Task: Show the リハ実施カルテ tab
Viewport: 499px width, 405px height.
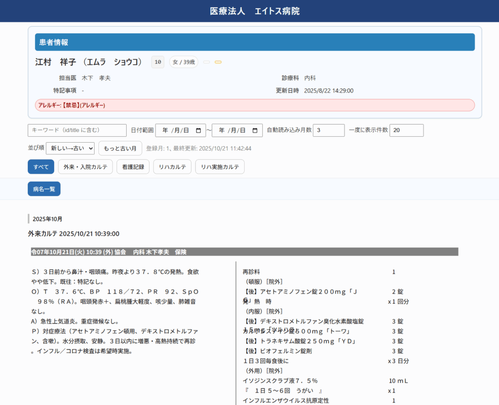Action: (220, 166)
